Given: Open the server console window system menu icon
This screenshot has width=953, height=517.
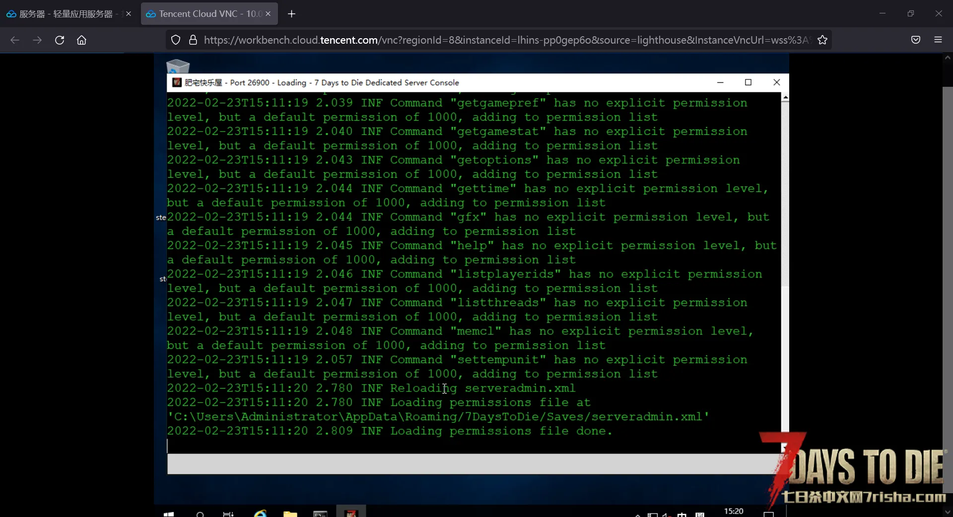Looking at the screenshot, I should (x=177, y=82).
